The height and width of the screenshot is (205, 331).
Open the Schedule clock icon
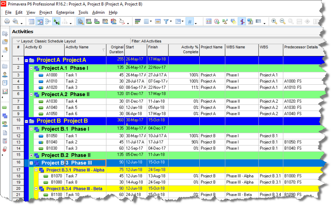(x=217, y=21)
